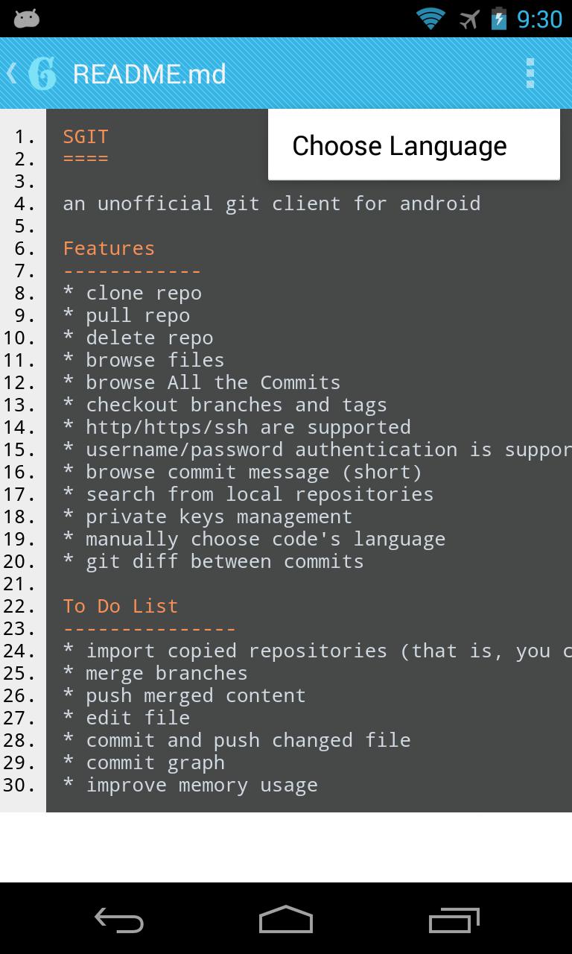Tap the battery charging indicator
Viewport: 572px width, 954px height.
498,19
